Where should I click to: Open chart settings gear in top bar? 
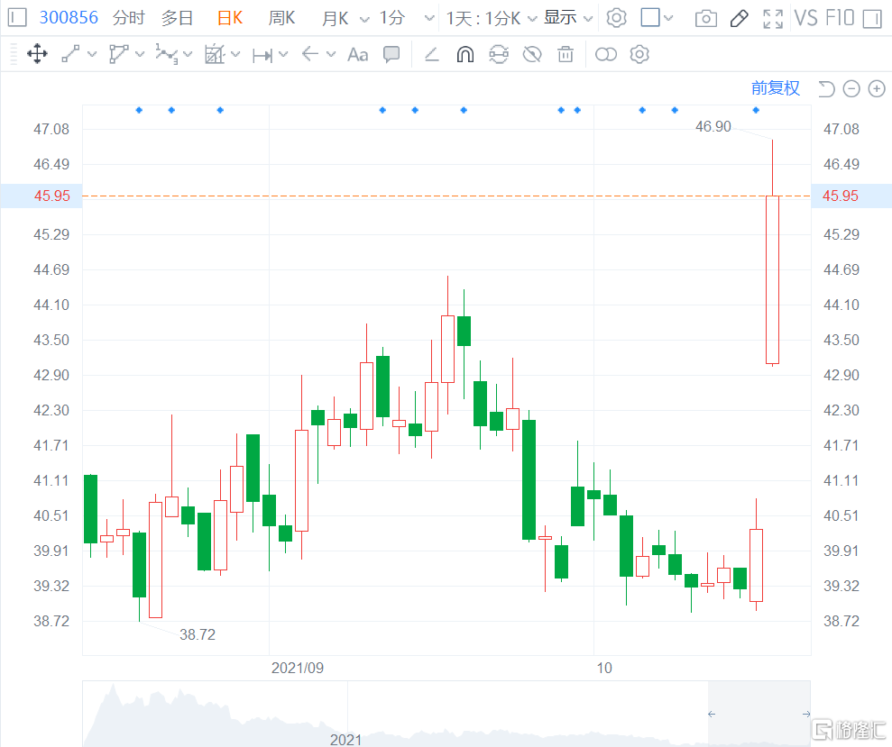(x=616, y=18)
